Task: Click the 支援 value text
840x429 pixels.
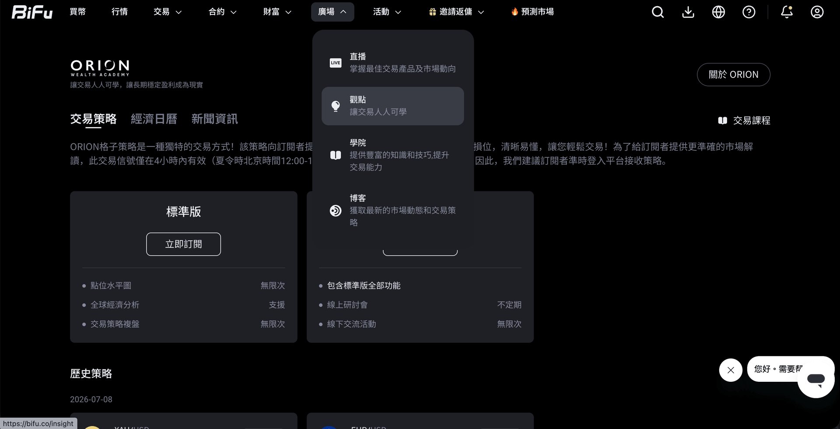Action: point(277,305)
